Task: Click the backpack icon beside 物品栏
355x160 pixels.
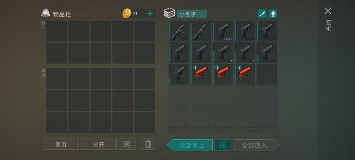Action: pyautogui.click(x=45, y=13)
